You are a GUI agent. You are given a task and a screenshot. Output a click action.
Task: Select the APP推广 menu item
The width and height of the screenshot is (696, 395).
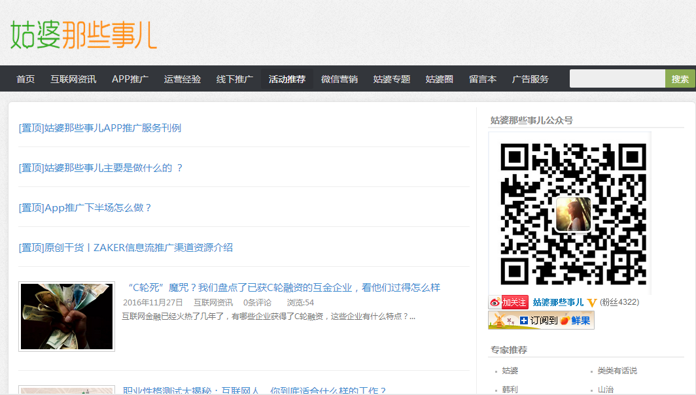tap(130, 79)
